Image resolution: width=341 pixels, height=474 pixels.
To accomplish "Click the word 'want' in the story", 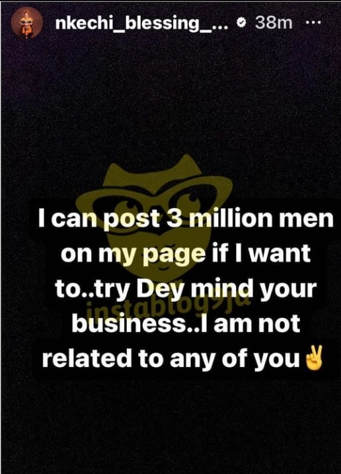I will (x=279, y=254).
